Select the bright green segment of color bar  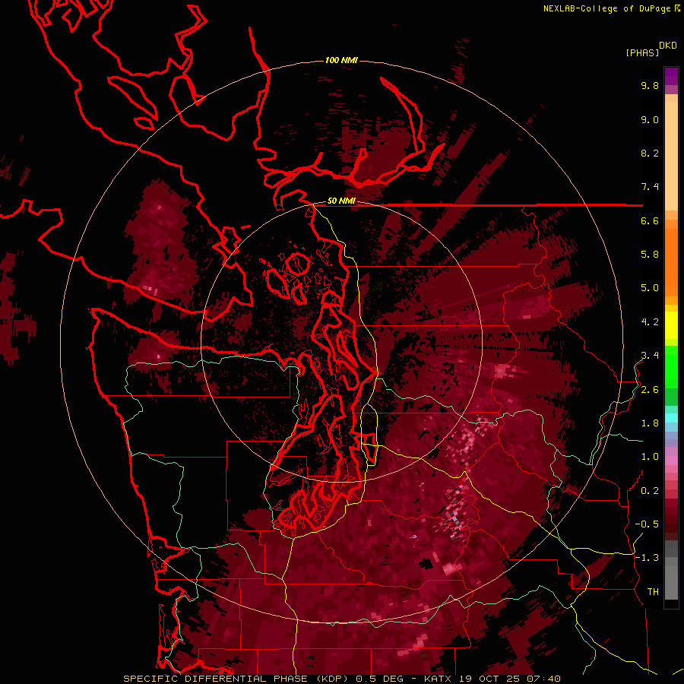click(671, 369)
